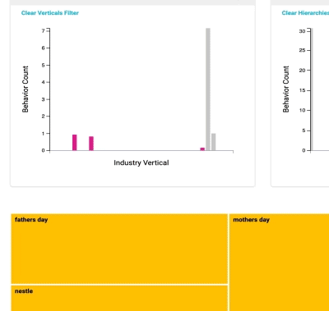Click the short gray bar at count 1
Viewport: 329px width, 311px height.
coord(214,142)
